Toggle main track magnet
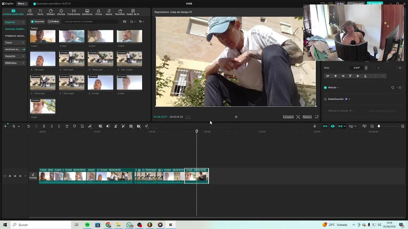The width and height of the screenshot is (408, 229). [x=325, y=126]
